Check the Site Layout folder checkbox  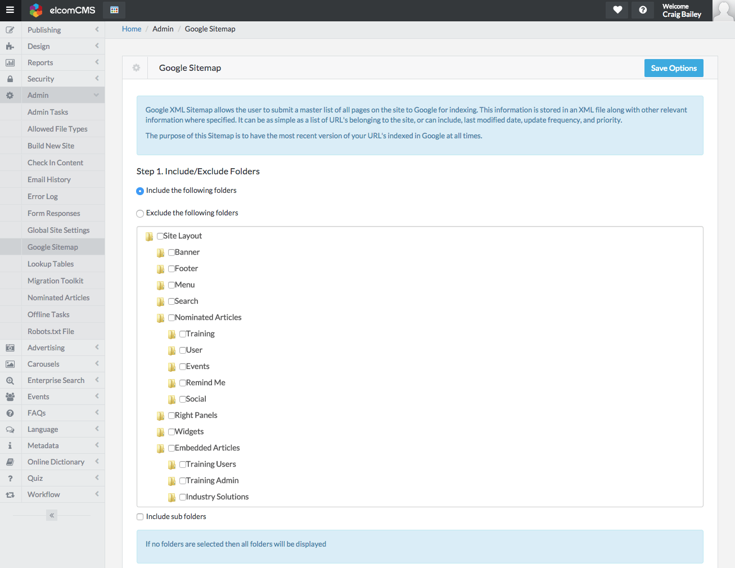click(160, 236)
